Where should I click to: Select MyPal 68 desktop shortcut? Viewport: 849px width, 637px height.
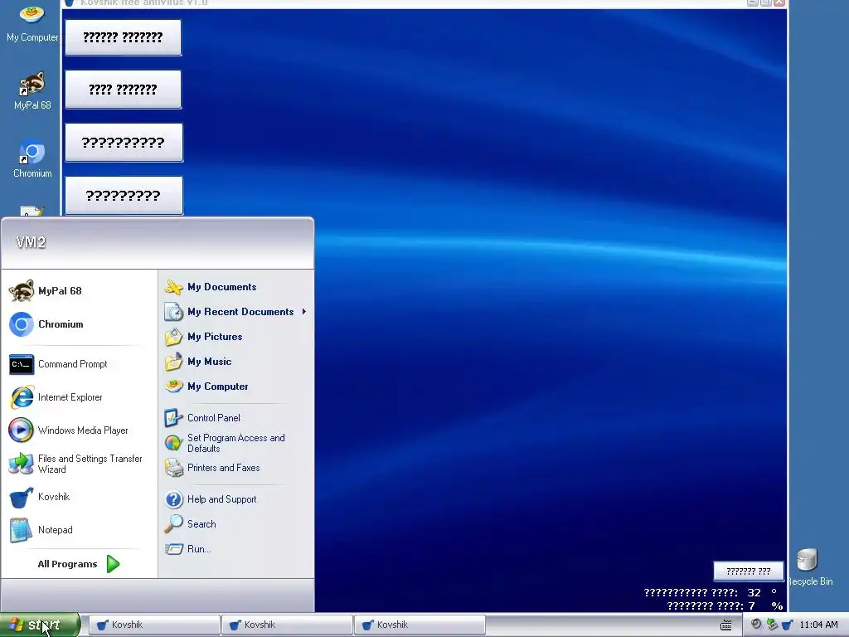(32, 91)
